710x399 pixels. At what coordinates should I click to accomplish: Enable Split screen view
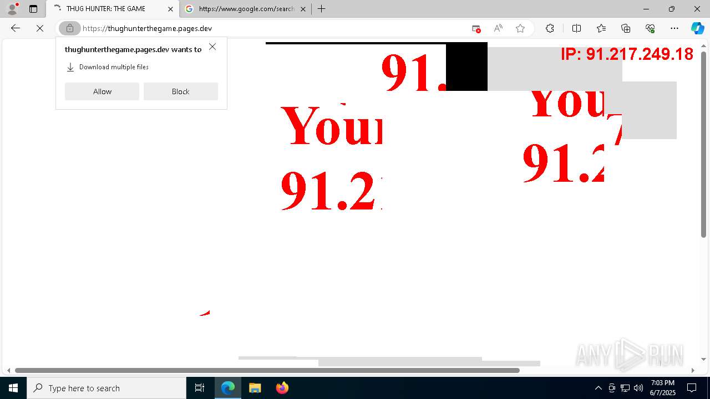[x=576, y=28]
